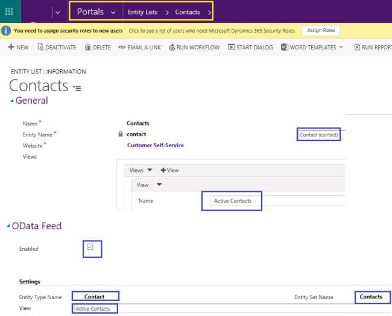The width and height of the screenshot is (392, 316).
Task: Click the EMAIL A LINK chain icon
Action: click(x=122, y=47)
